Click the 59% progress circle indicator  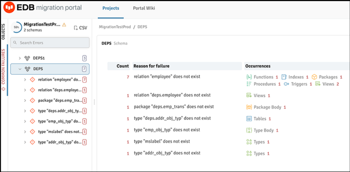[x=17, y=27]
